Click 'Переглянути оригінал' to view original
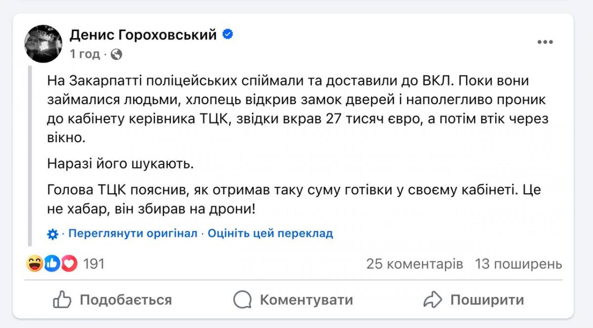The image size is (593, 328). [x=132, y=234]
